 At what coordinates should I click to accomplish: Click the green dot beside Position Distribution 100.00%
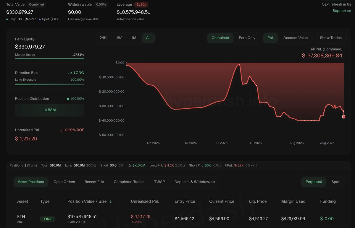click(x=68, y=99)
